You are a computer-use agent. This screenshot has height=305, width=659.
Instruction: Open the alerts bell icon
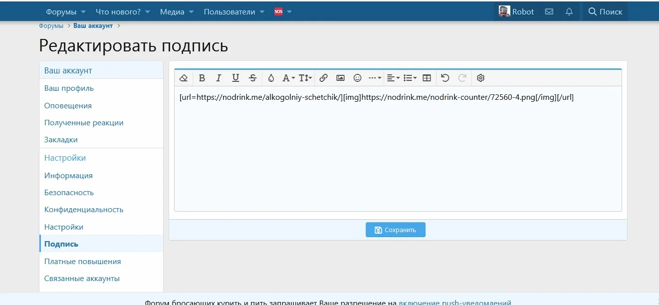[569, 11]
